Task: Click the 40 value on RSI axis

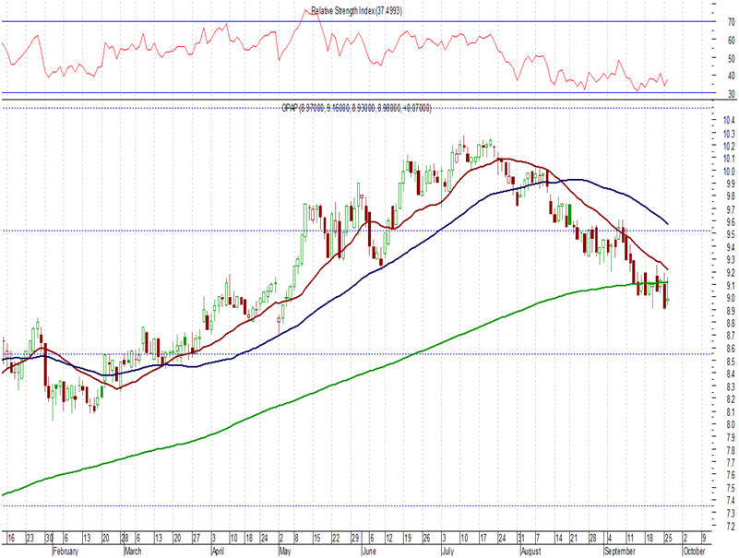Action: pos(731,76)
